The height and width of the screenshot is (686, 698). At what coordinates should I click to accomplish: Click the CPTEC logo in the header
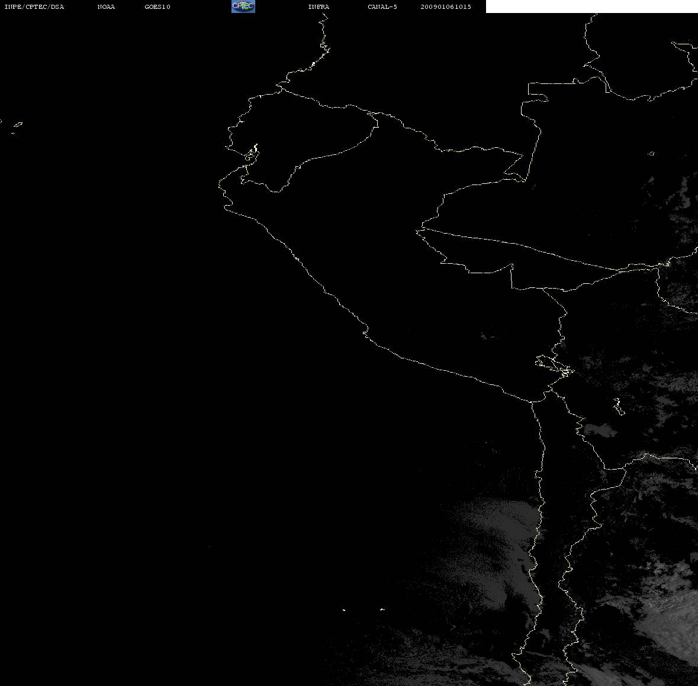(243, 7)
